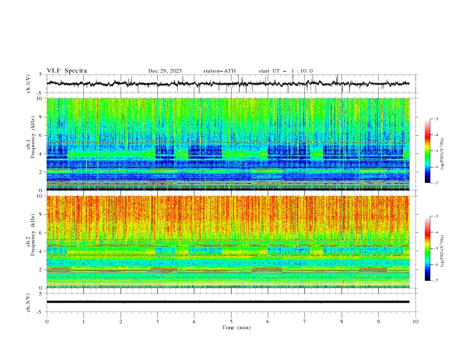Click the "-3" tick on ch.1 colorbar
Screen dimensions: 468x361
tap(435, 119)
